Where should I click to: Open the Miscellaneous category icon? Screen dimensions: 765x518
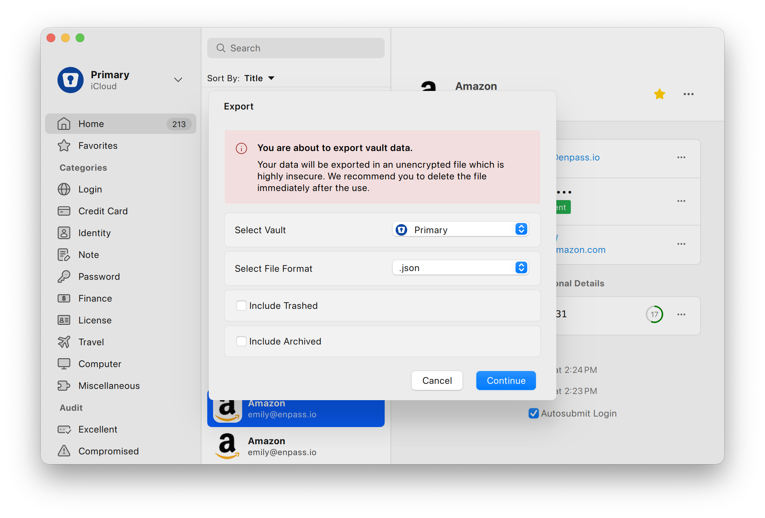coord(64,386)
